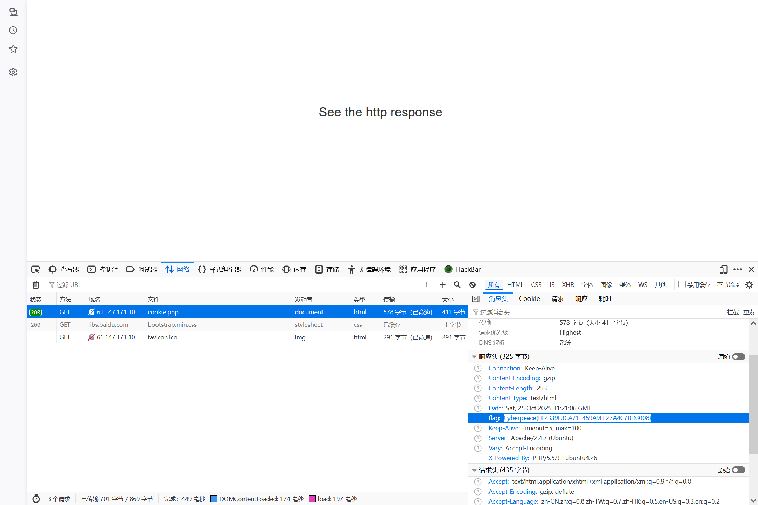Click the search magnifier icon
Screen dimensions: 758x505
coord(457,285)
